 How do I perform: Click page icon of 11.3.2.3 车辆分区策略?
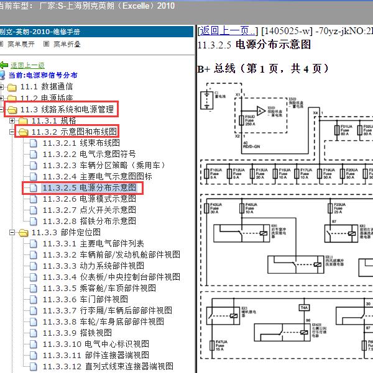tap(34, 166)
